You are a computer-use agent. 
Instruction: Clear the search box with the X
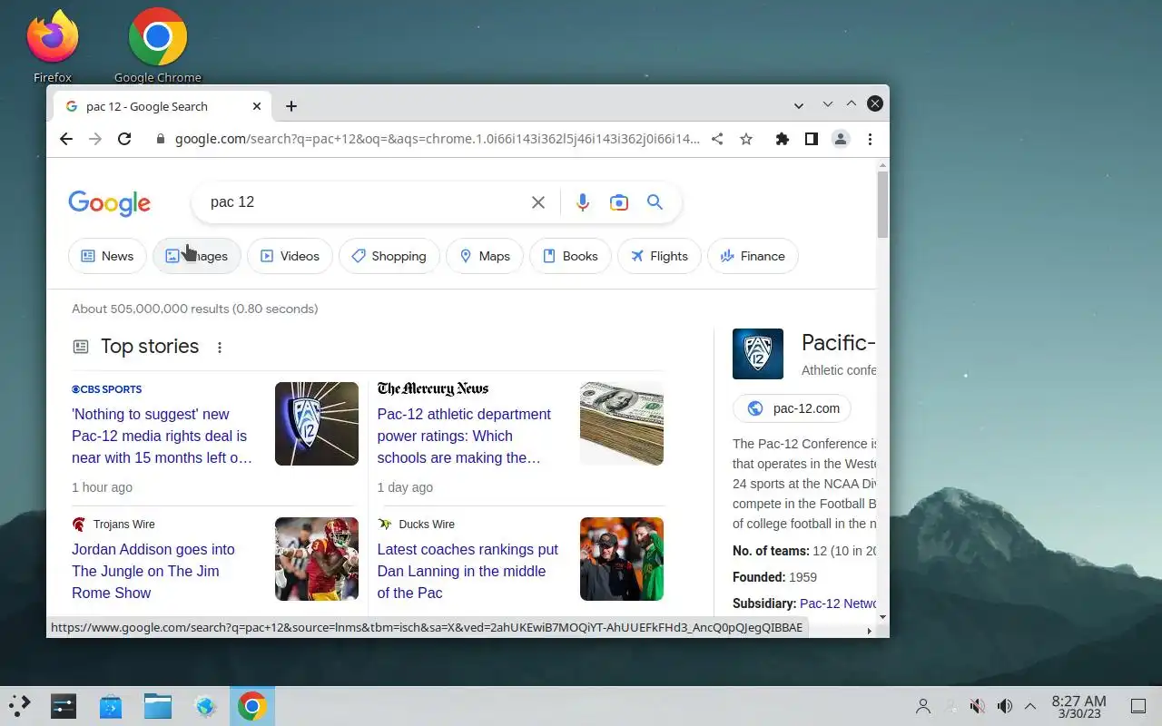(538, 202)
